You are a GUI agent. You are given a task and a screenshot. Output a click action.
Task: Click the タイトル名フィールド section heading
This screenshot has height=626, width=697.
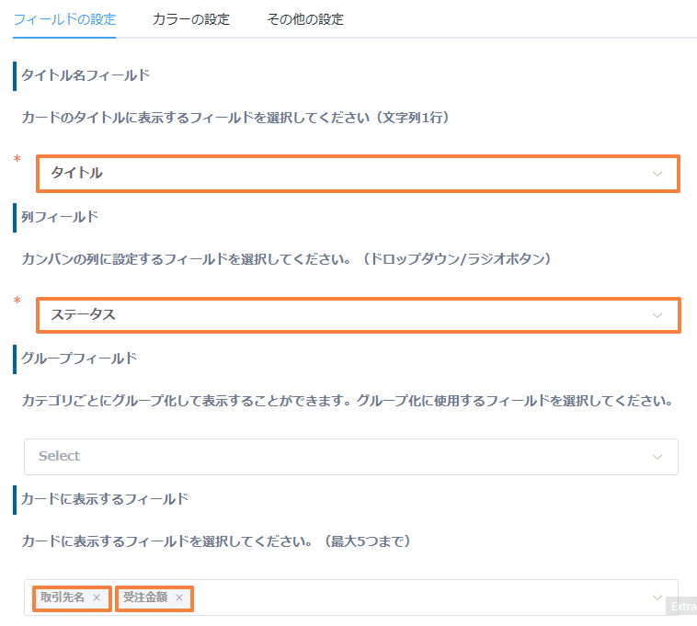86,75
